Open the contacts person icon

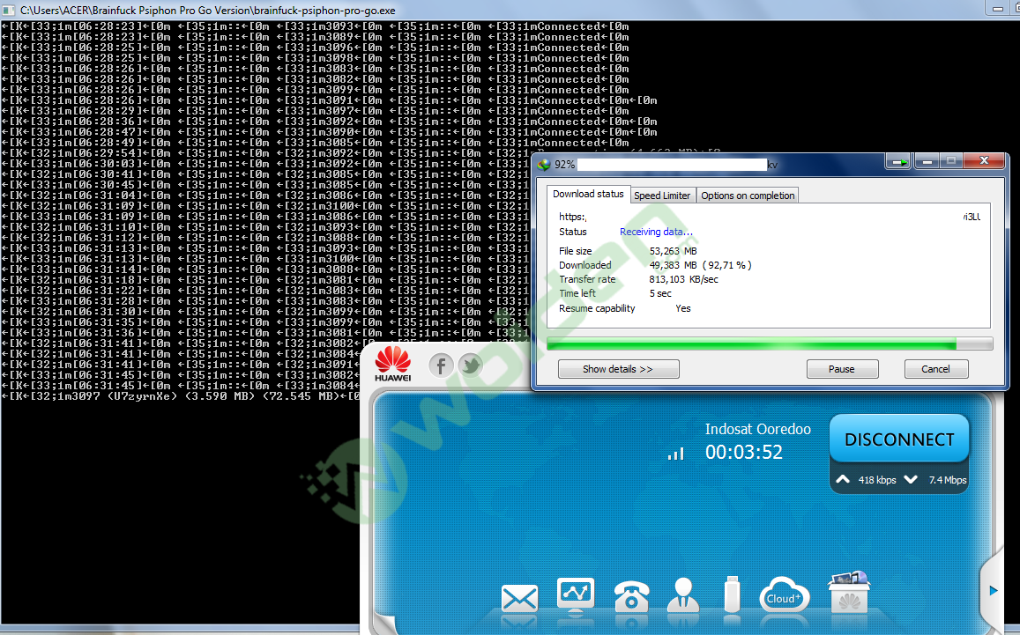[x=683, y=594]
